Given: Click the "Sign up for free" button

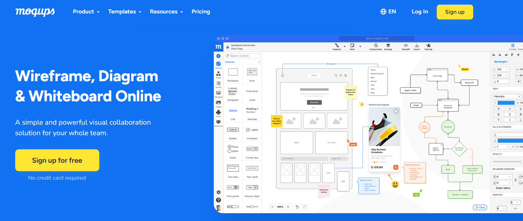Looking at the screenshot, I should (x=57, y=160).
